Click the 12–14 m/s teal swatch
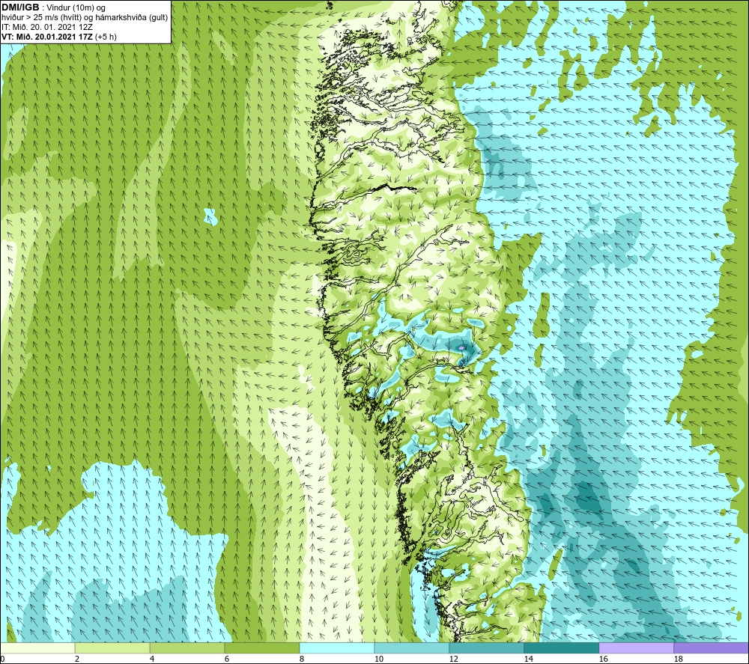The width and height of the screenshot is (749, 664). point(486,648)
